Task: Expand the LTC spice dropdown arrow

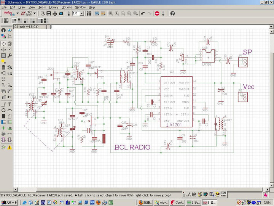Action: pos(35,13)
